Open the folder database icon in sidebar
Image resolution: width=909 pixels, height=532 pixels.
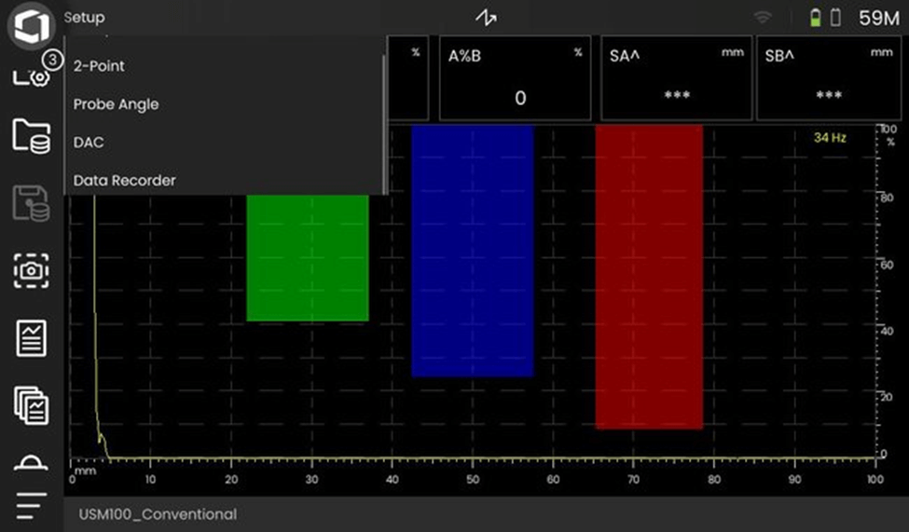tap(31, 136)
